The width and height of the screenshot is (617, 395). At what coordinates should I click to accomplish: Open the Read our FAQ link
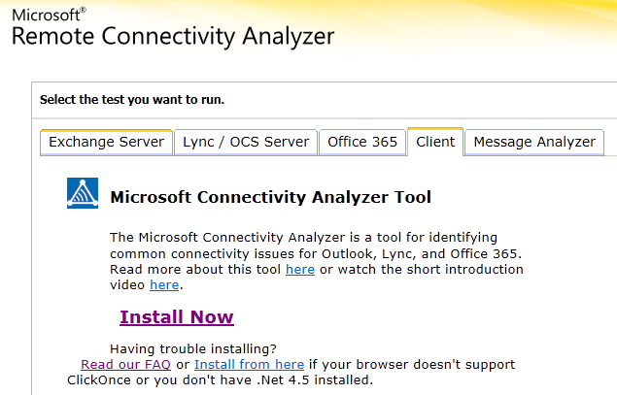point(126,364)
